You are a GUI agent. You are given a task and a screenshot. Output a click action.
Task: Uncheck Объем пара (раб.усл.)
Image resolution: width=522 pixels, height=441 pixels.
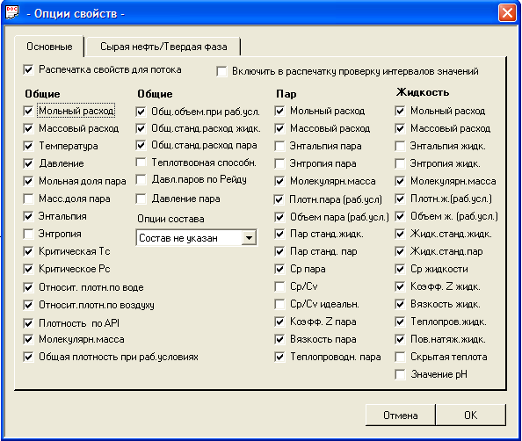coord(280,217)
